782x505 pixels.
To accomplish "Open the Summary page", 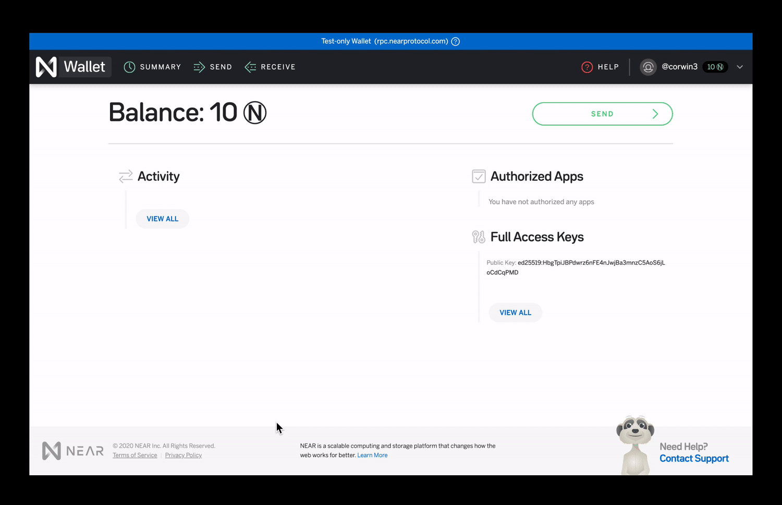I will (152, 67).
